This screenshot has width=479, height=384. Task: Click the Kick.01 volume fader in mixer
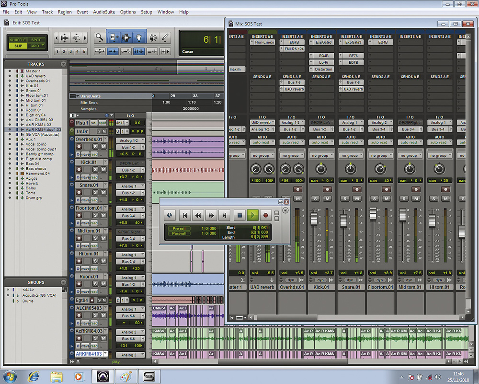click(x=314, y=220)
